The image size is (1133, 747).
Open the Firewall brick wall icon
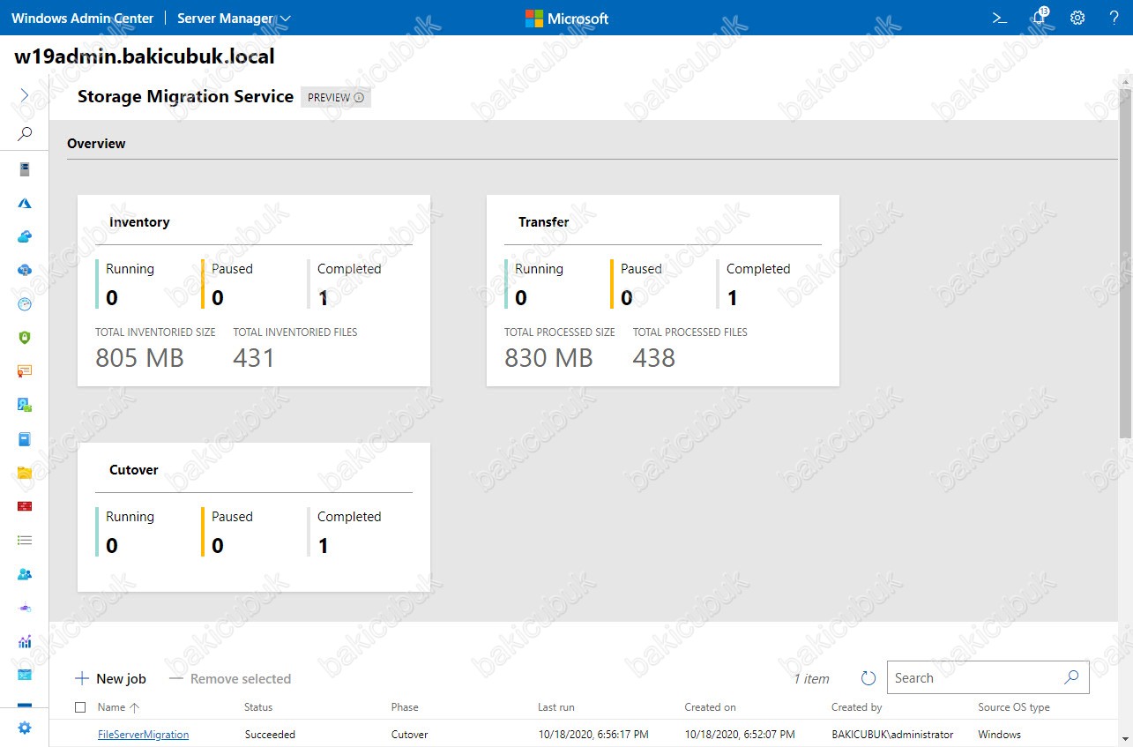coord(25,506)
